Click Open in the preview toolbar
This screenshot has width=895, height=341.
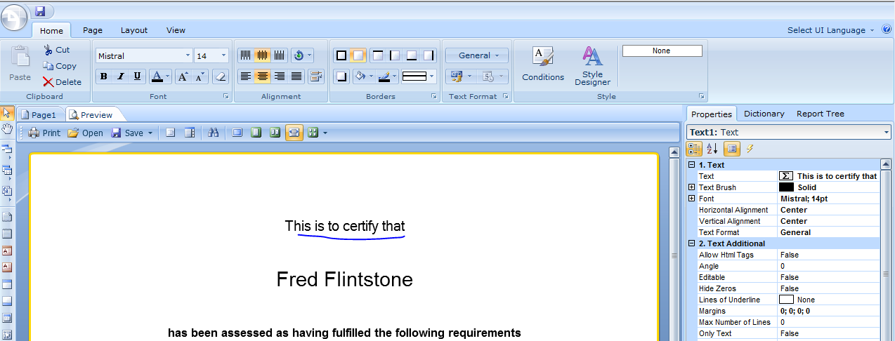coord(86,133)
